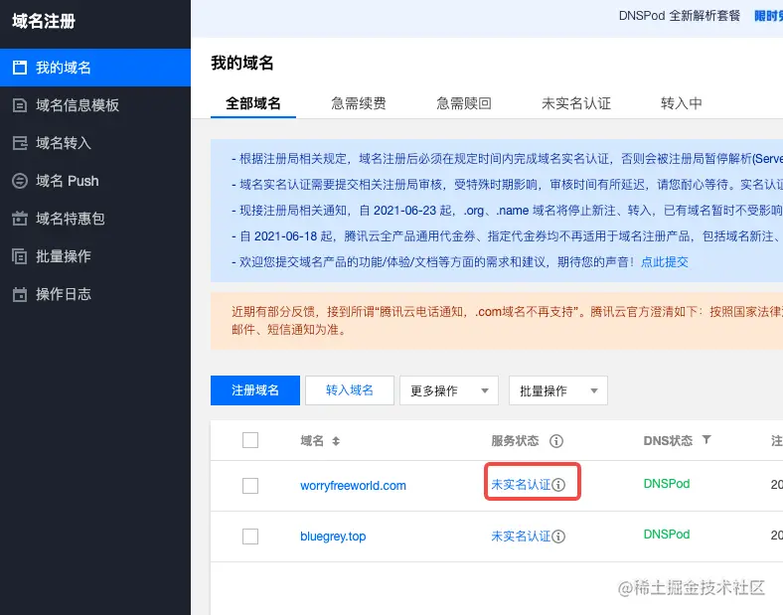Check the bluegrey.top row checkbox
Screen dimensions: 783x615
[250, 537]
